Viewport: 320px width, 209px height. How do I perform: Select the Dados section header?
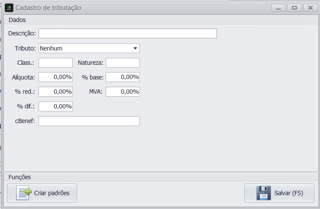point(17,20)
